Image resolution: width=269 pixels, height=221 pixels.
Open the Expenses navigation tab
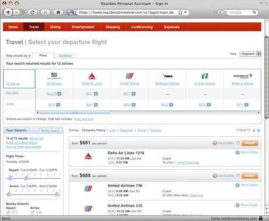coord(172,27)
